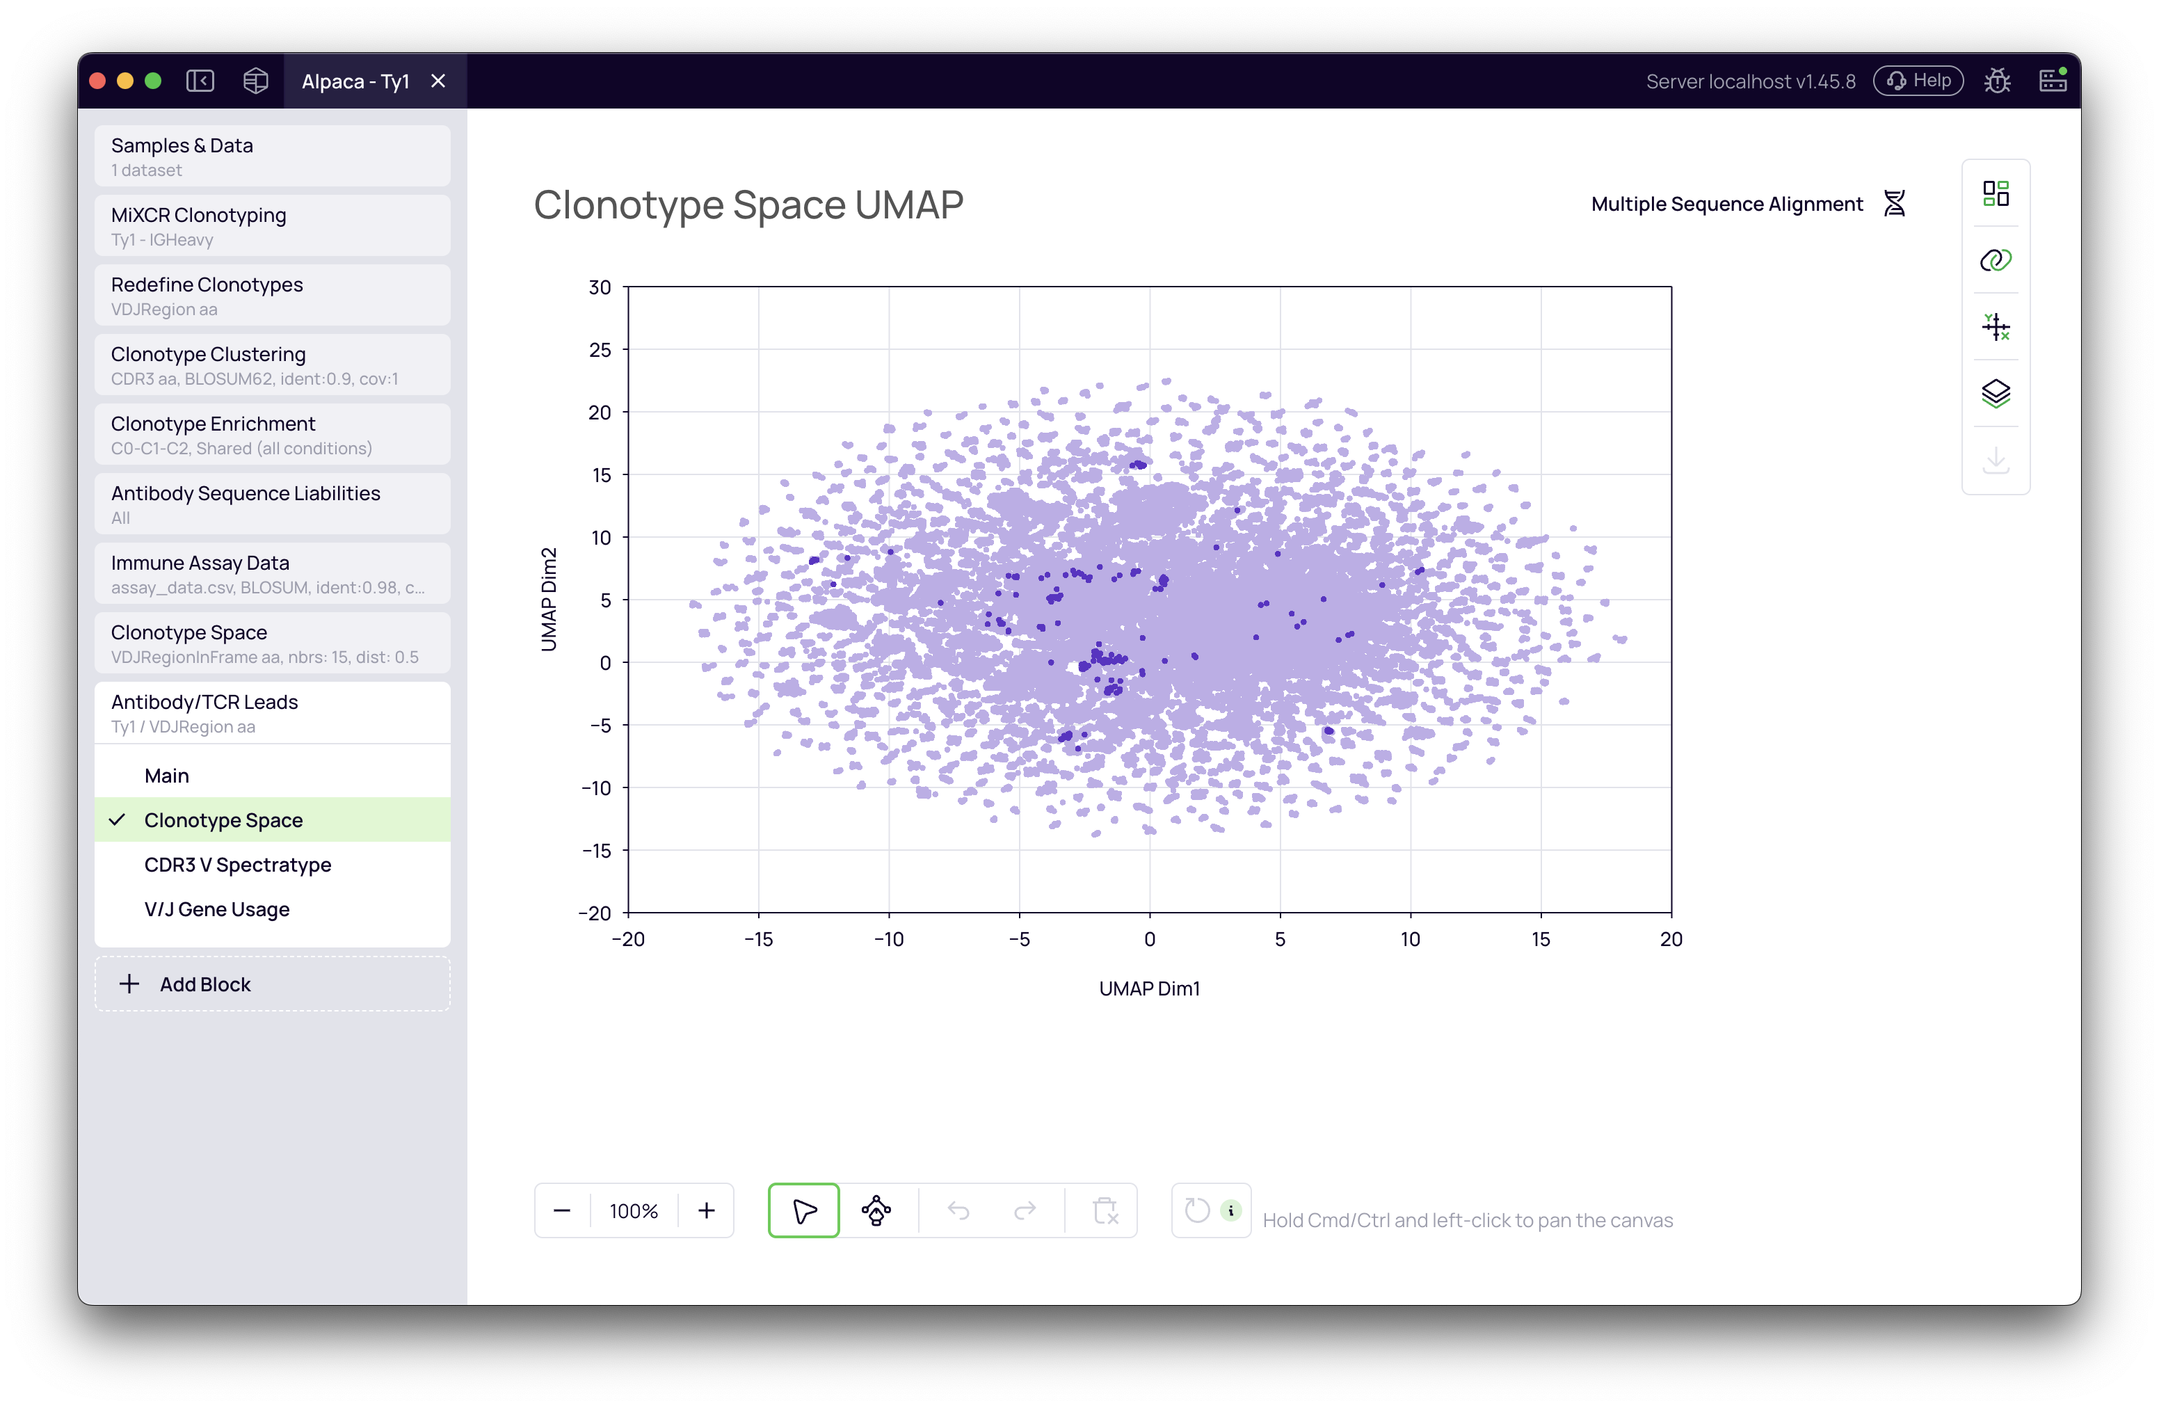Click the green info indicator
2159x1408 pixels.
point(1230,1210)
